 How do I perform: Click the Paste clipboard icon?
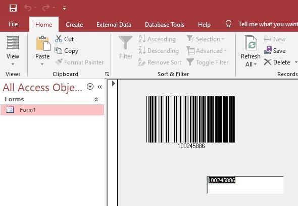click(43, 43)
